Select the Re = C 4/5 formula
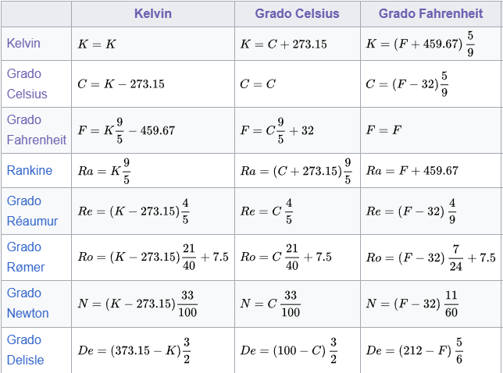 pos(266,211)
